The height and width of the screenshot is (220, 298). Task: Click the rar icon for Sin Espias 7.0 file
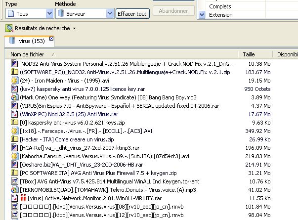[14, 105]
